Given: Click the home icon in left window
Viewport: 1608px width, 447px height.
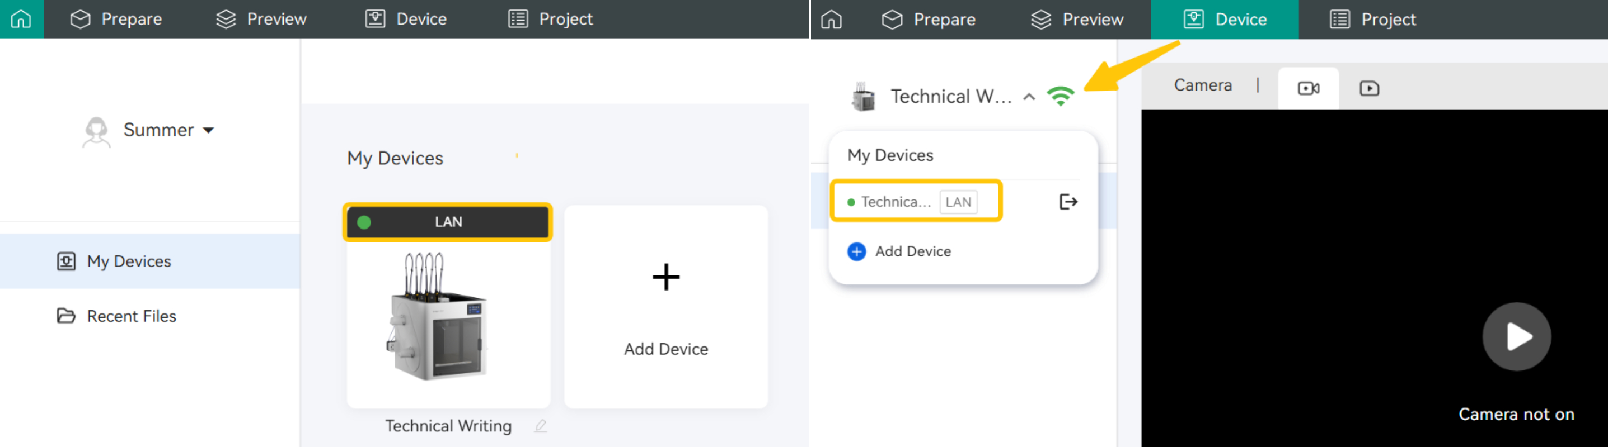Looking at the screenshot, I should [x=21, y=20].
